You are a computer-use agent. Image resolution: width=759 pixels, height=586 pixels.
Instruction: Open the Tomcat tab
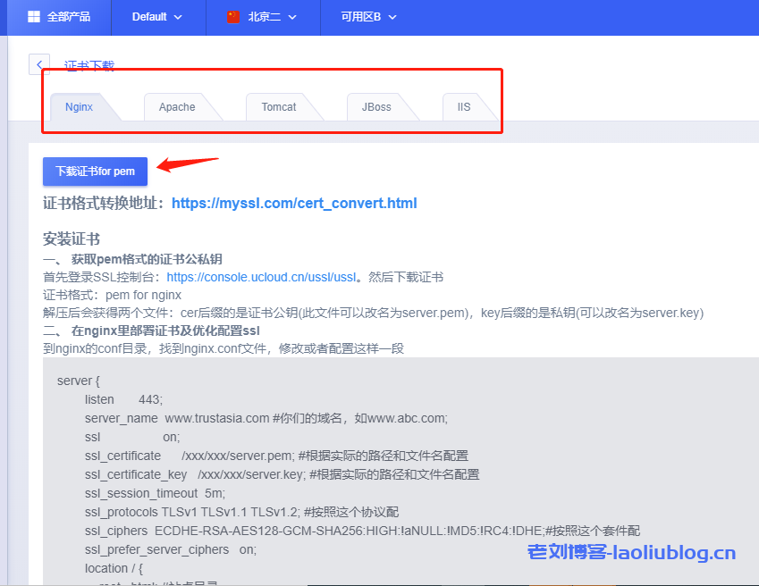[279, 107]
